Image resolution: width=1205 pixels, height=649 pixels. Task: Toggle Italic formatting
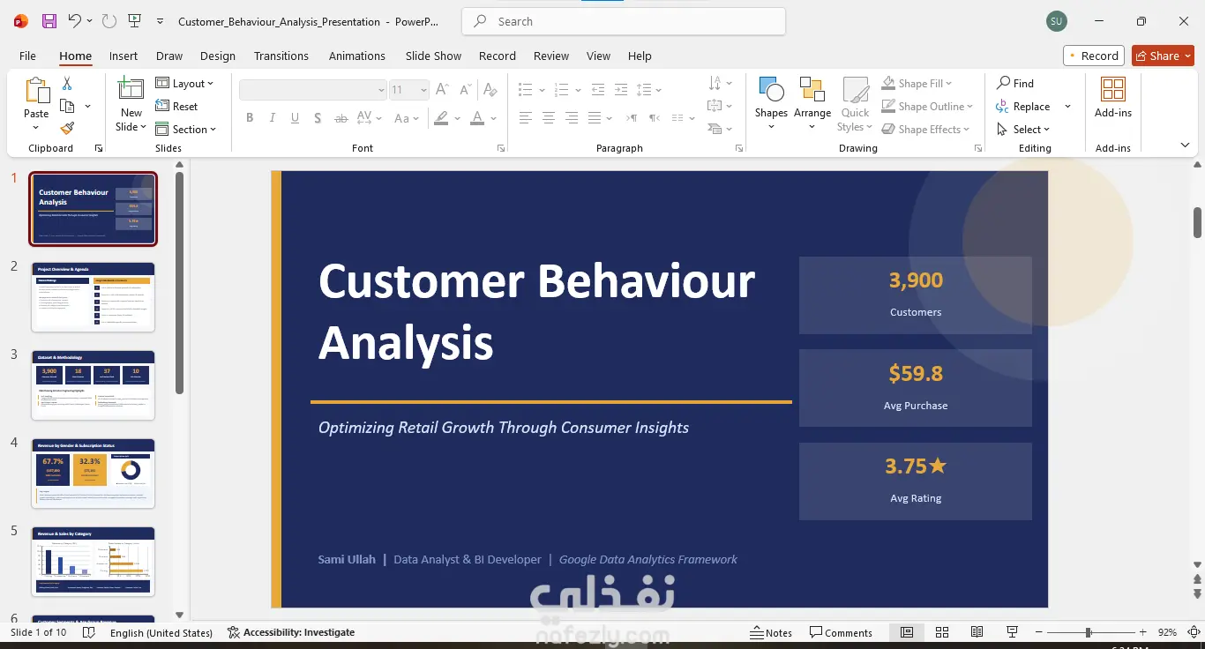click(272, 118)
